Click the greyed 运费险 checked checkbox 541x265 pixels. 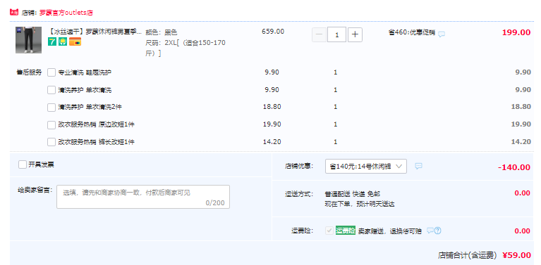coord(329,231)
